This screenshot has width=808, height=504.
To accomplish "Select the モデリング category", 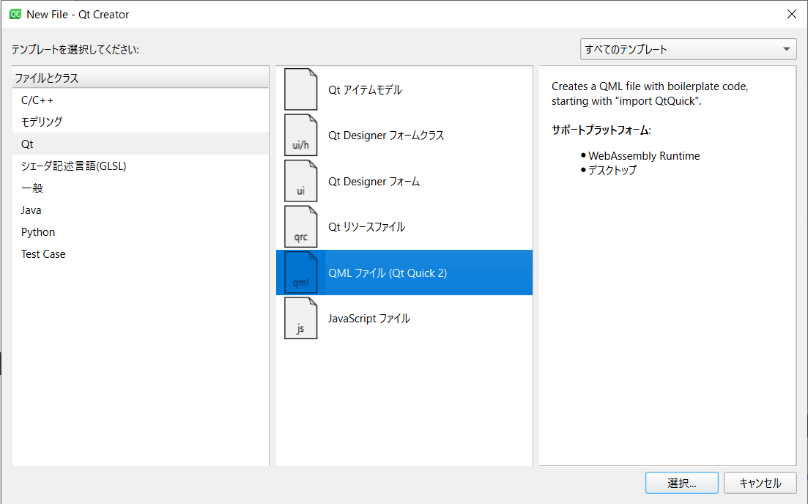I will point(42,122).
